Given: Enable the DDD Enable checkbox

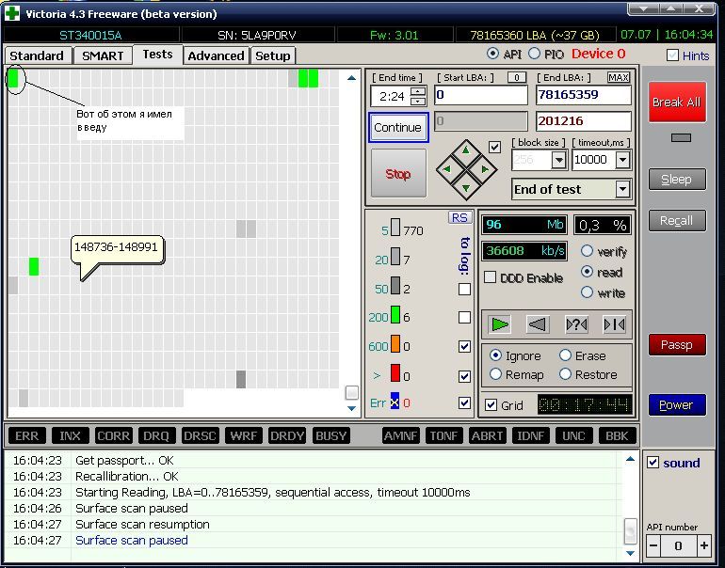Looking at the screenshot, I should coord(490,277).
